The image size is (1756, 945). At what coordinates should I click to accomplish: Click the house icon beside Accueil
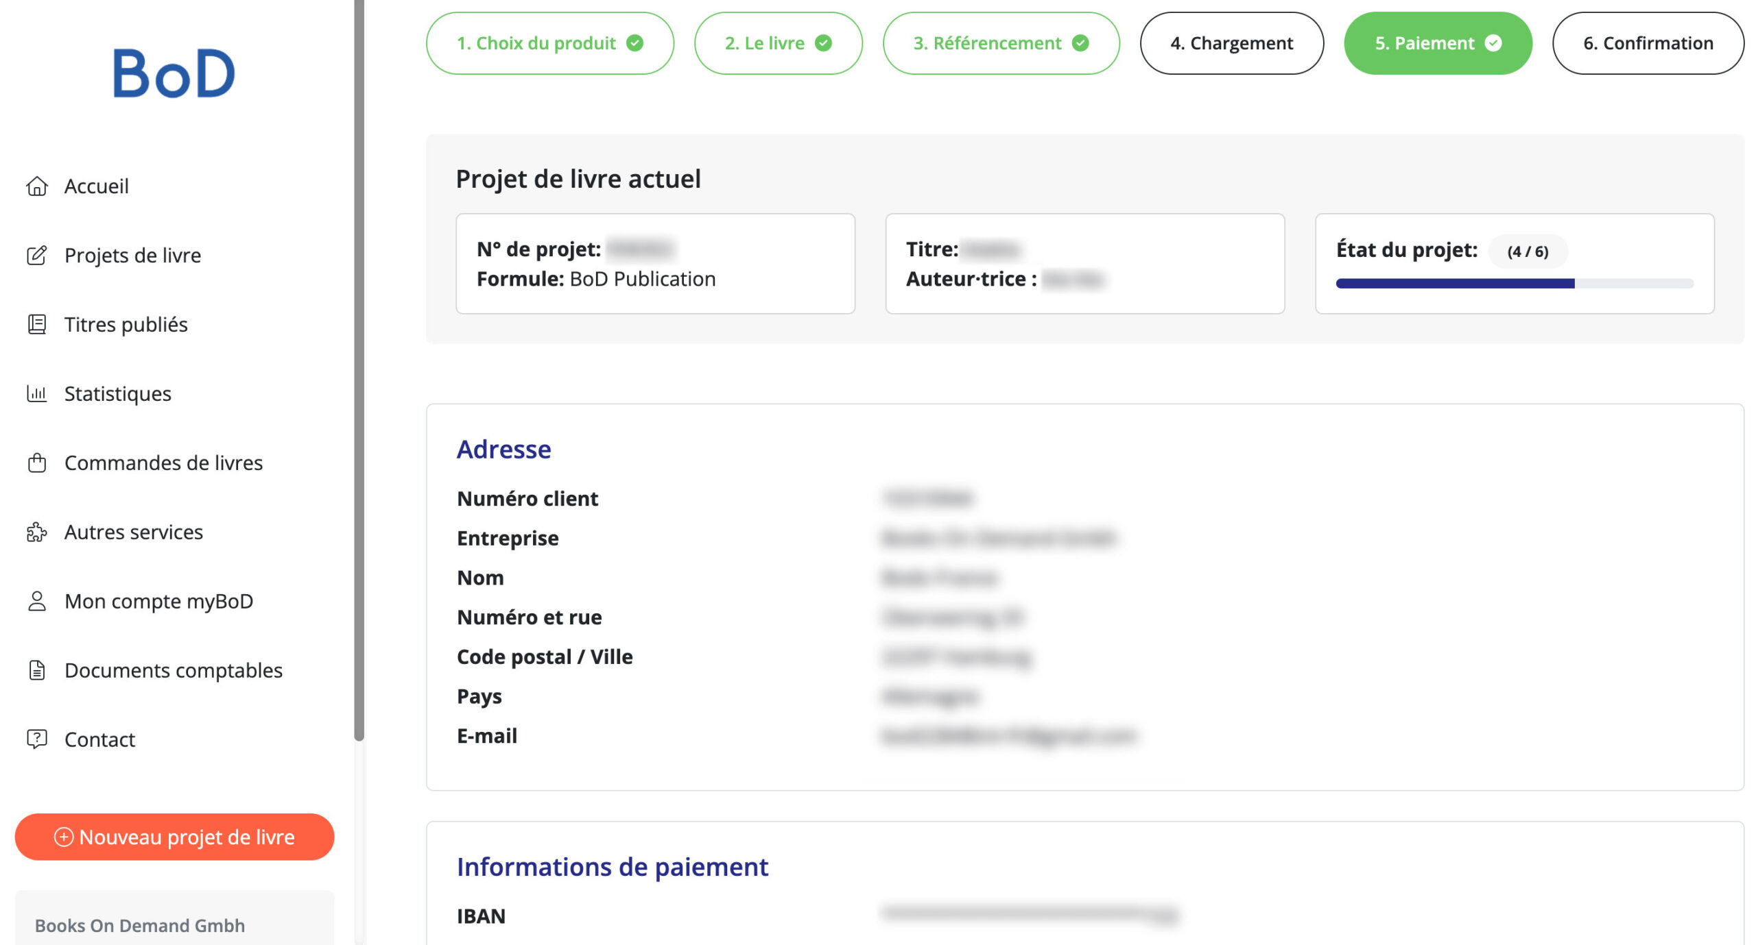37,186
